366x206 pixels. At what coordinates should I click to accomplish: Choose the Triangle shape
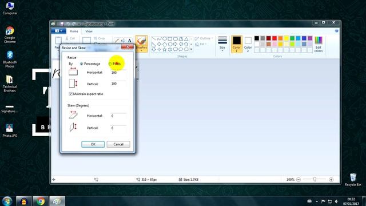[186, 39]
